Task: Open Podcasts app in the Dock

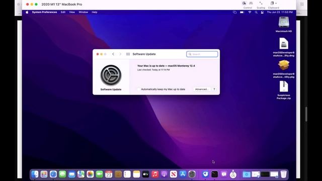Action: [164, 174]
